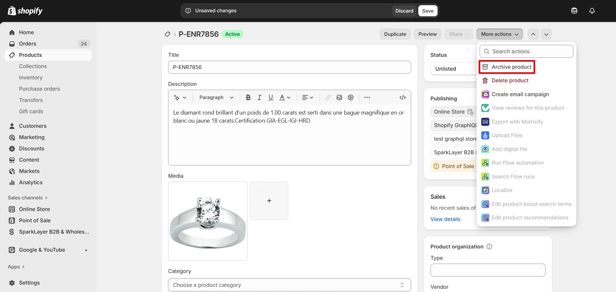
Task: Insert an image into the description
Action: [339, 97]
